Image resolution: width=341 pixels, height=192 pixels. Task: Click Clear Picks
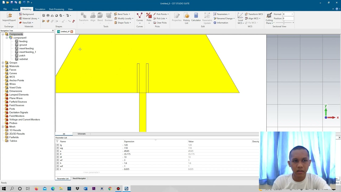pyautogui.click(x=160, y=23)
